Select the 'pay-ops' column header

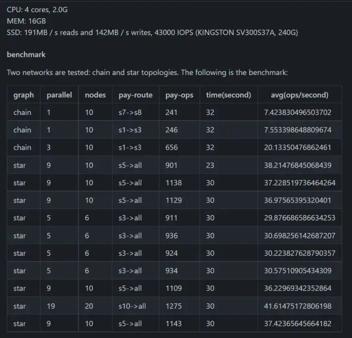(179, 95)
